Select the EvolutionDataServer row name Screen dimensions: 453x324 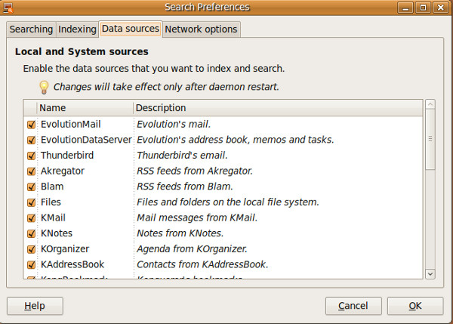(x=86, y=140)
